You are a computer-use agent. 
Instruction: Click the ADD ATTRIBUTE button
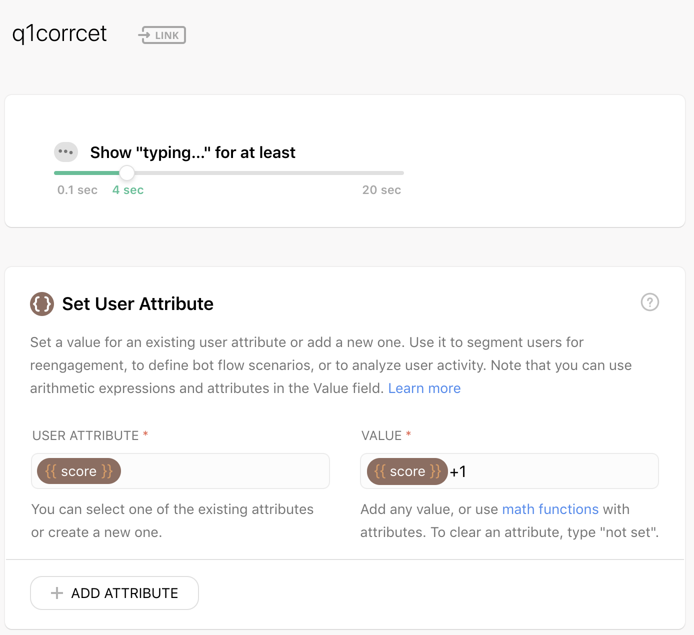(114, 593)
